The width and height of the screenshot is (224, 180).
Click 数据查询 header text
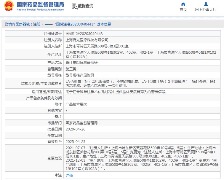[x=85, y=6]
